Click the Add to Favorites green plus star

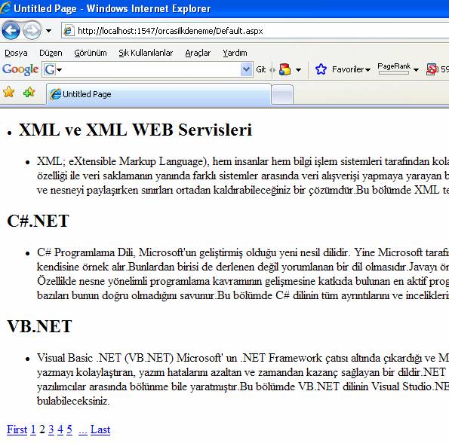[x=29, y=92]
